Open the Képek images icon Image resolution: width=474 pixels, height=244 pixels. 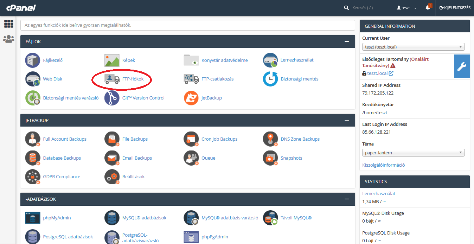(x=112, y=60)
